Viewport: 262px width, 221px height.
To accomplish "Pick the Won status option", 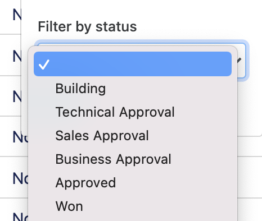I will pyautogui.click(x=69, y=206).
